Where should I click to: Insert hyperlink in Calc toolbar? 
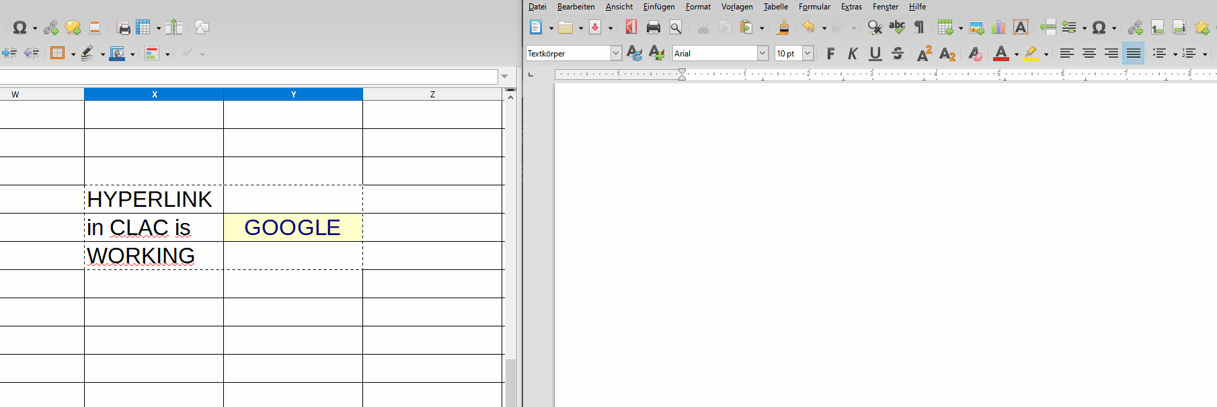[50, 28]
